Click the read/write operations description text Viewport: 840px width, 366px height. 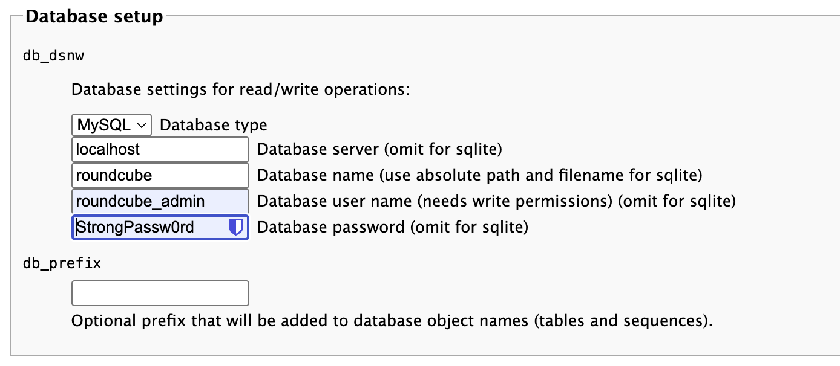(x=240, y=91)
